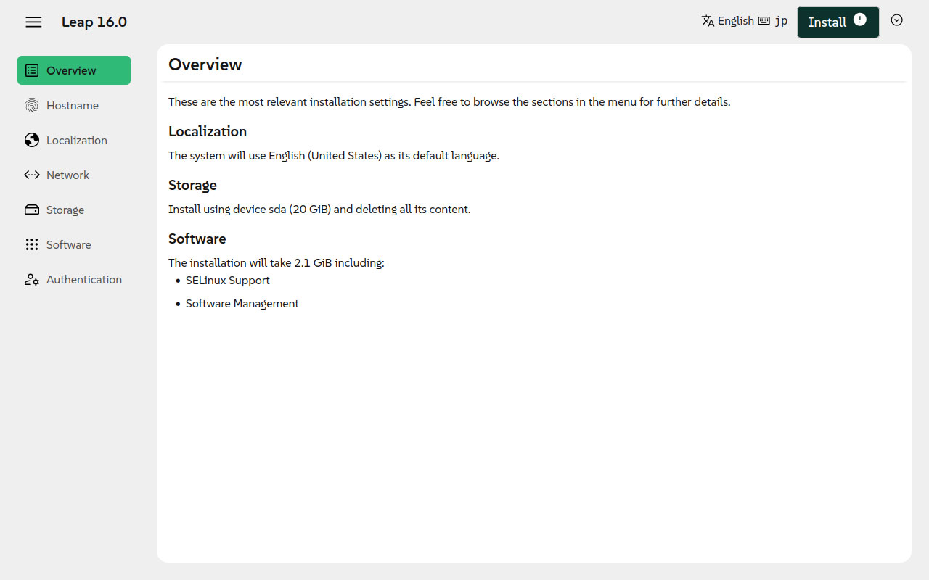Toggle the hamburger sidebar menu icon
929x580 pixels.
point(33,22)
